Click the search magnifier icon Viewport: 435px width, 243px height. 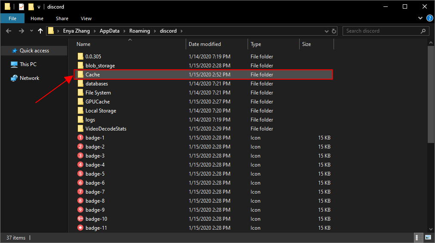(423, 31)
